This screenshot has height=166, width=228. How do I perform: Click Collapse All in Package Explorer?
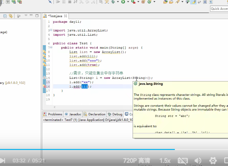(x=4, y=16)
